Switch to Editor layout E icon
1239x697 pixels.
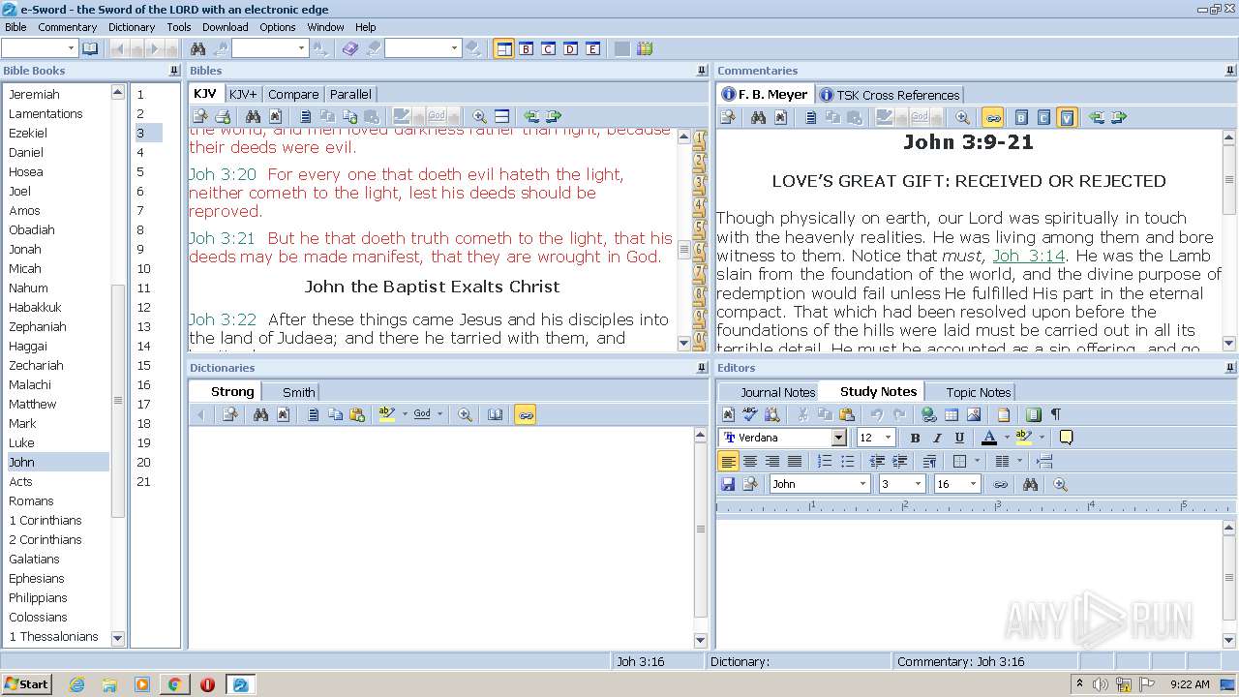point(592,48)
